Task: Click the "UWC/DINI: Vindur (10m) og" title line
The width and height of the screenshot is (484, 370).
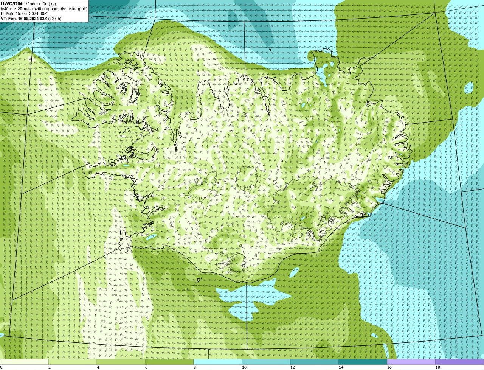Action: (x=28, y=4)
